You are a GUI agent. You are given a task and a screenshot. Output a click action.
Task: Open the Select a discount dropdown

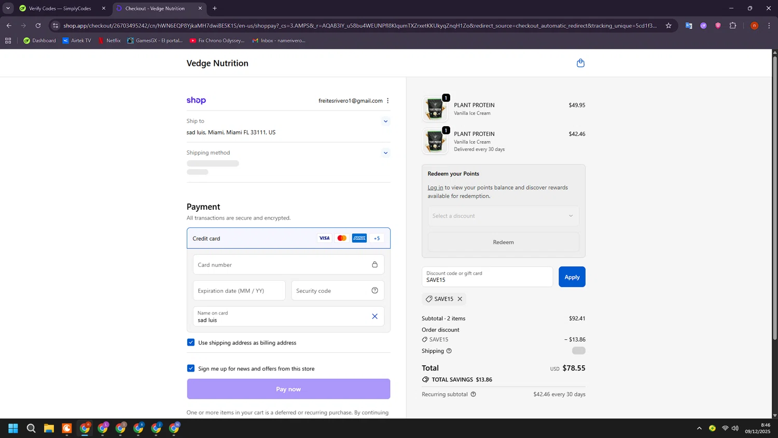point(503,216)
